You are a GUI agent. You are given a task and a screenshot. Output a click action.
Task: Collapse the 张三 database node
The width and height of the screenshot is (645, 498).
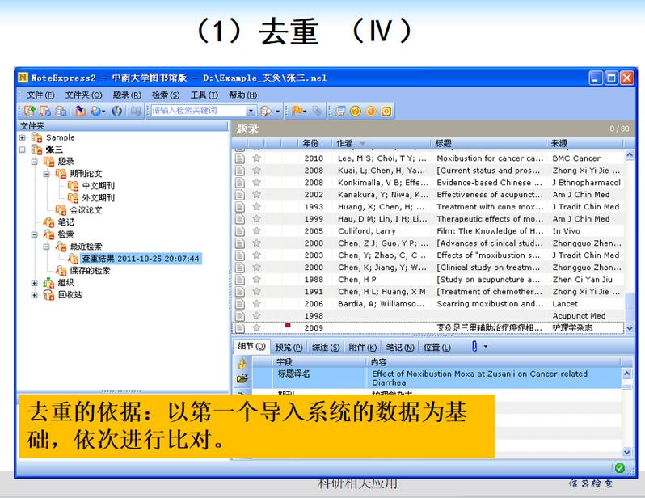coord(23,150)
